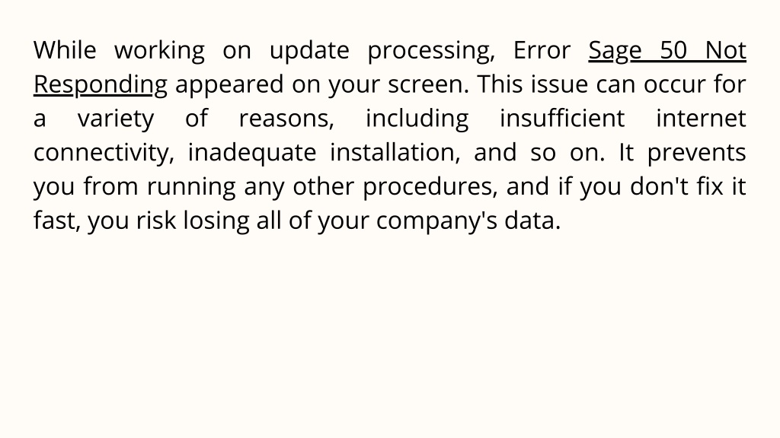
Task: Click on the word "variety"
Action: tap(116, 119)
